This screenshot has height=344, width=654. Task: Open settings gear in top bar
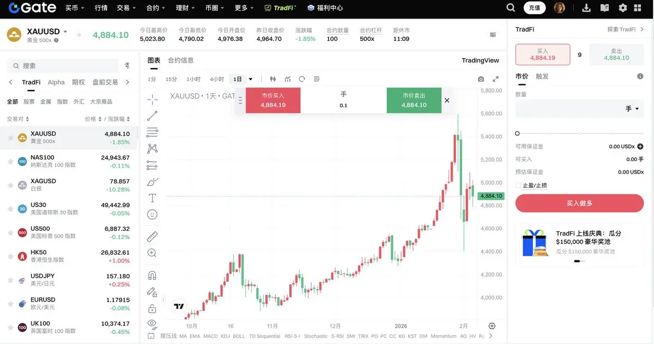(623, 8)
